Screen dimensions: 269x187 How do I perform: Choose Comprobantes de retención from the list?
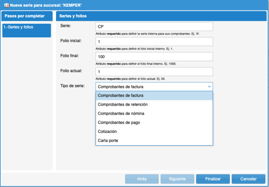[x=154, y=105]
